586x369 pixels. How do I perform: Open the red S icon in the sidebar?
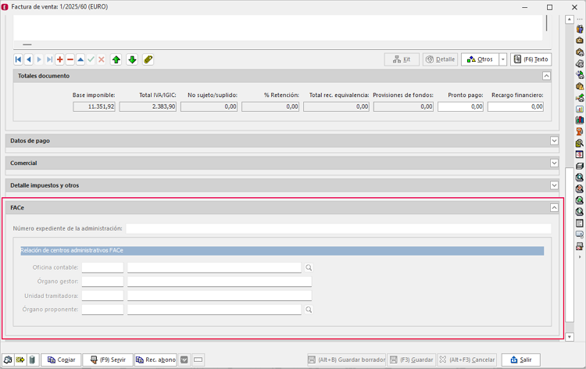coord(580,155)
